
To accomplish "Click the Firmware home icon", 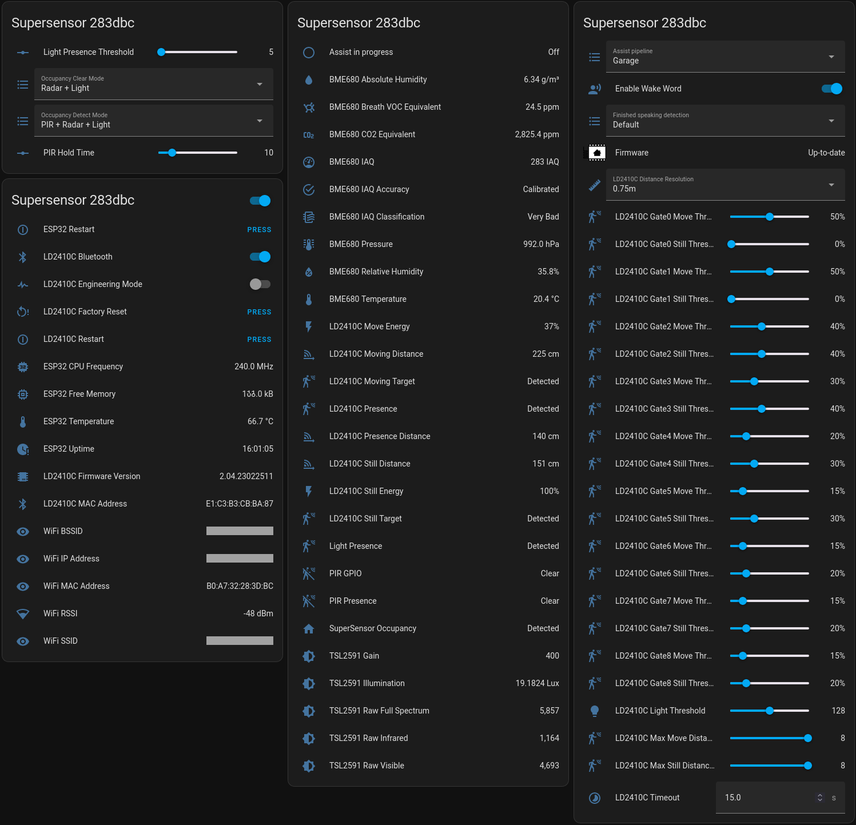I will [x=595, y=153].
